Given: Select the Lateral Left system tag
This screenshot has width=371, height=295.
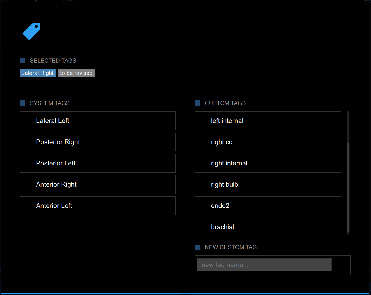Looking at the screenshot, I should (97, 121).
